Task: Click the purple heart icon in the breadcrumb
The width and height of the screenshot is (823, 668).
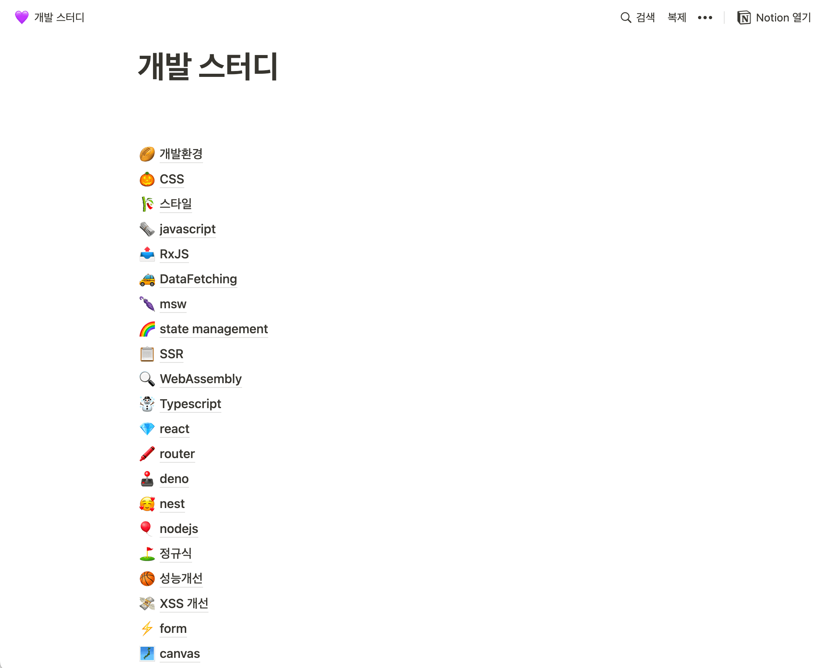Action: pos(22,18)
